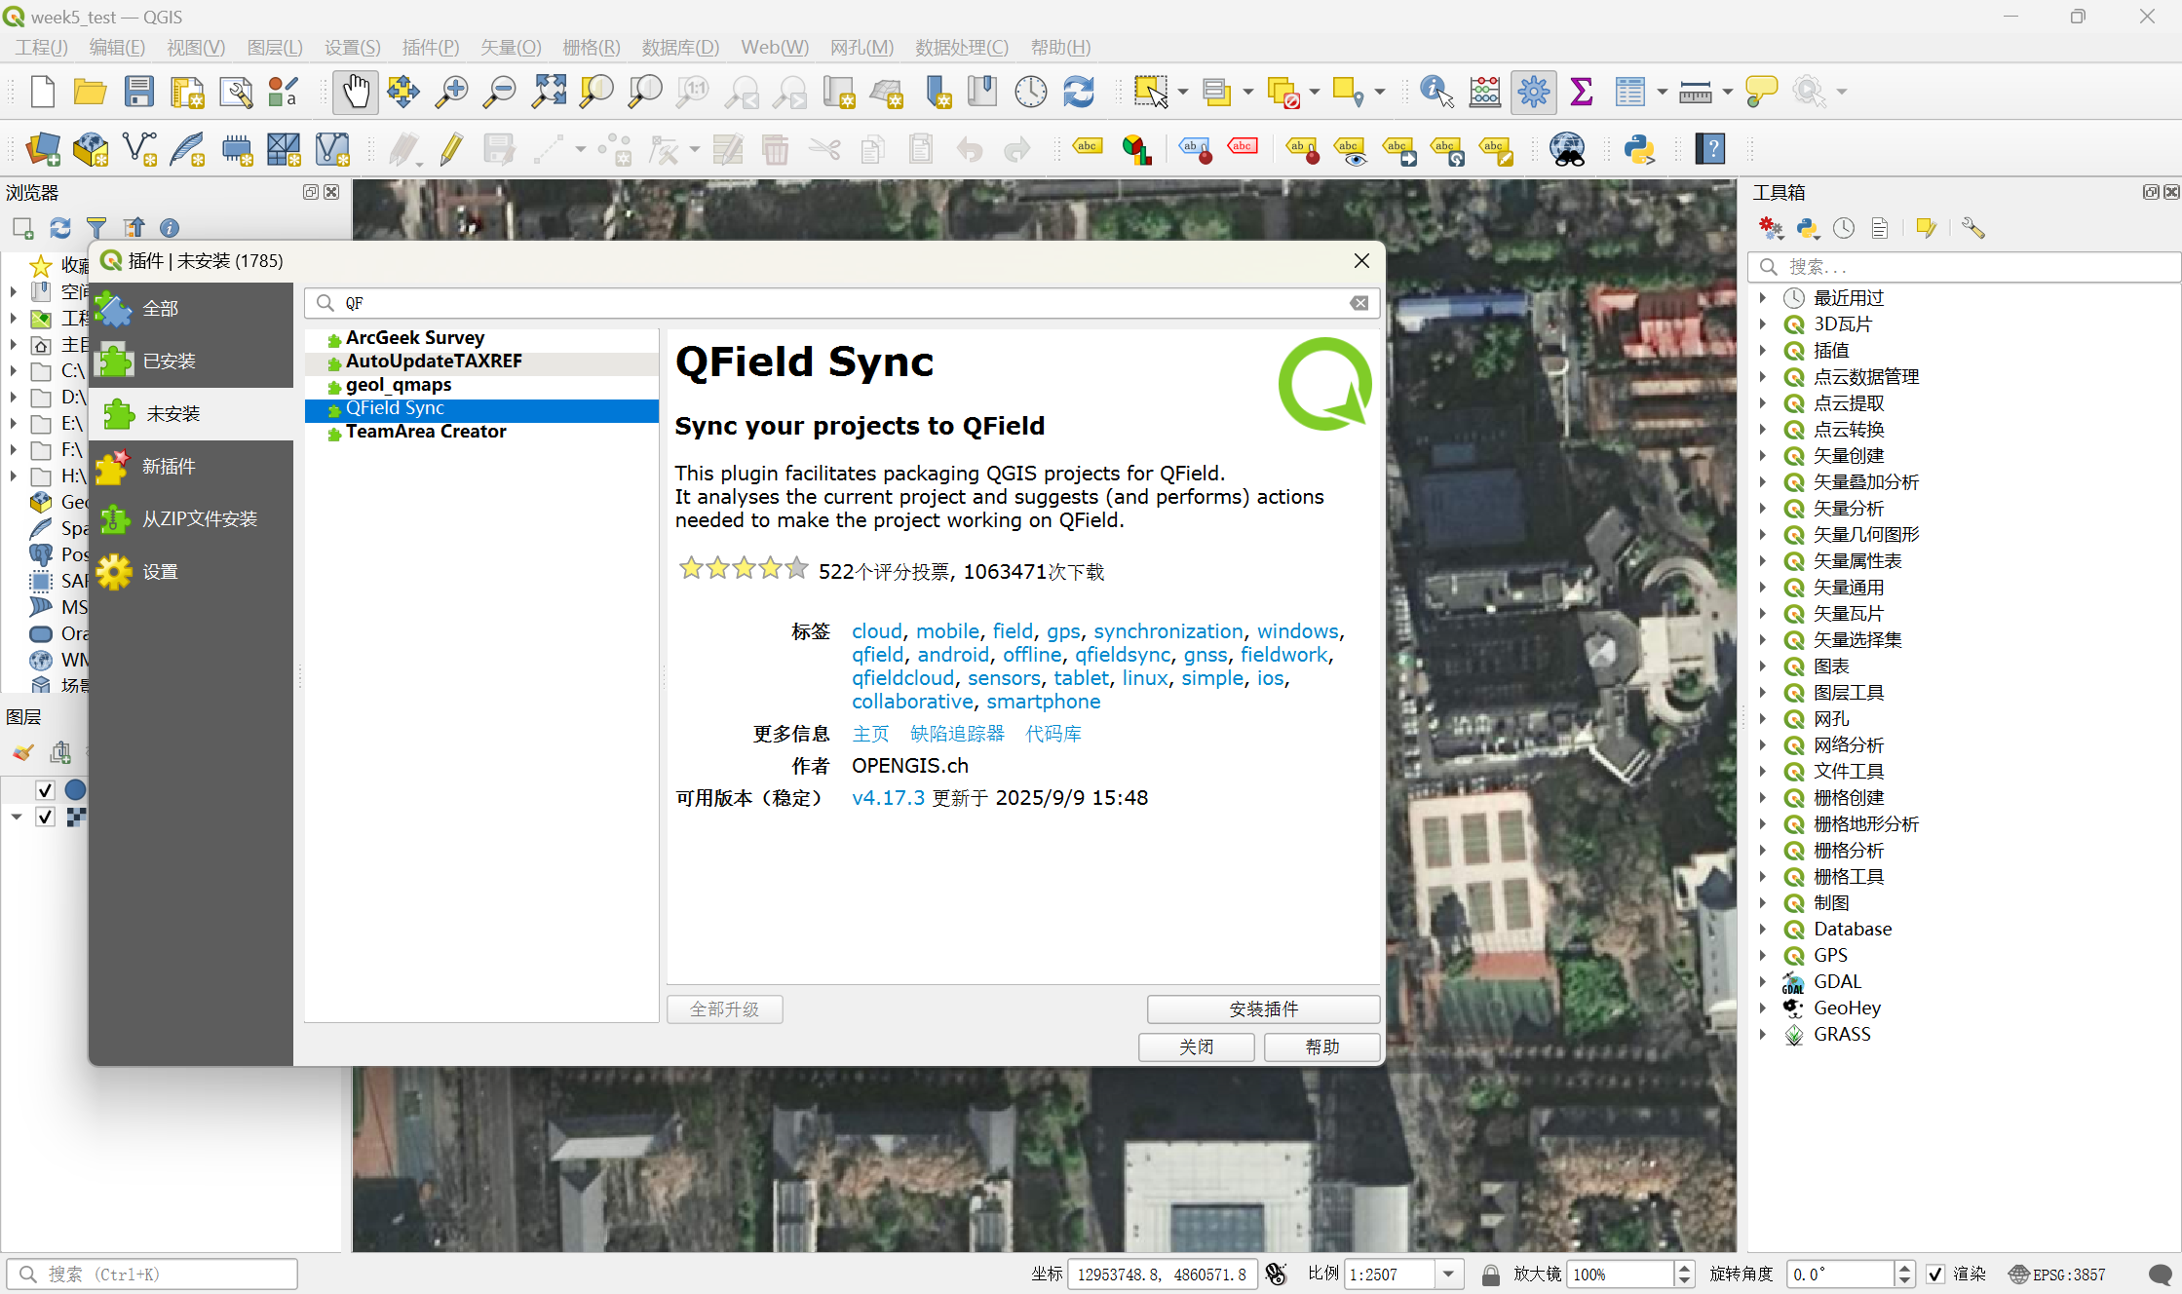2182x1294 pixels.
Task: Click the Identify Features icon
Action: tap(1436, 92)
